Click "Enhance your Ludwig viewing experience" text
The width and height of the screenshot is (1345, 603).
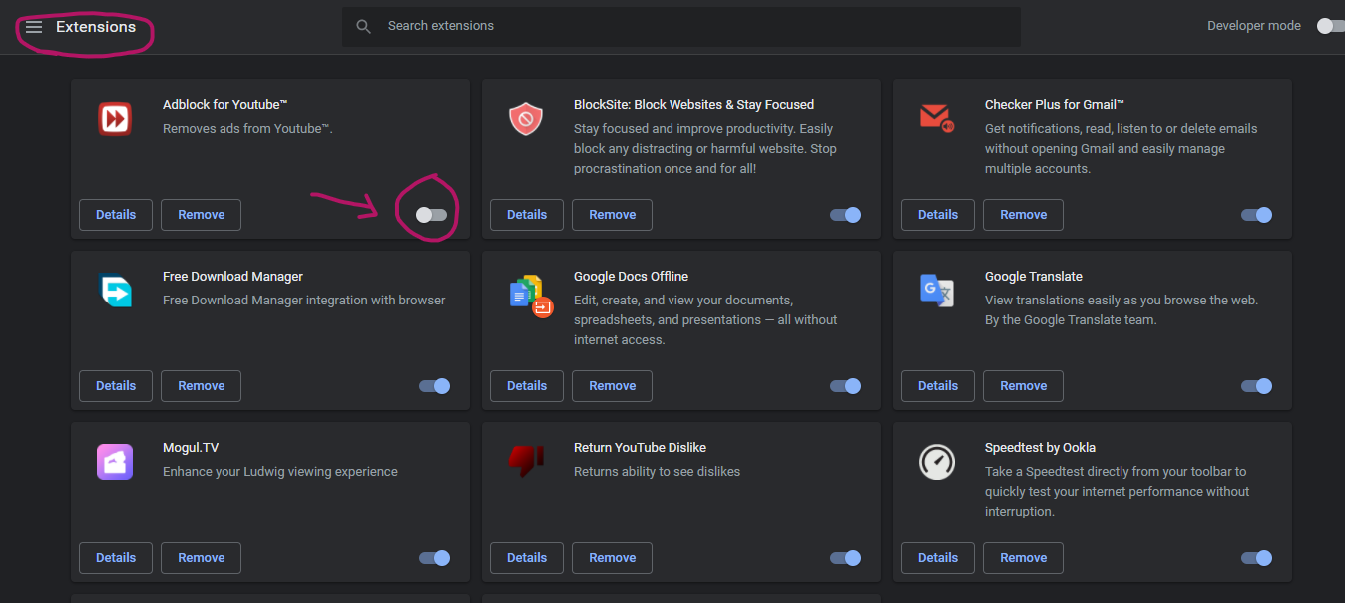pyautogui.click(x=280, y=472)
